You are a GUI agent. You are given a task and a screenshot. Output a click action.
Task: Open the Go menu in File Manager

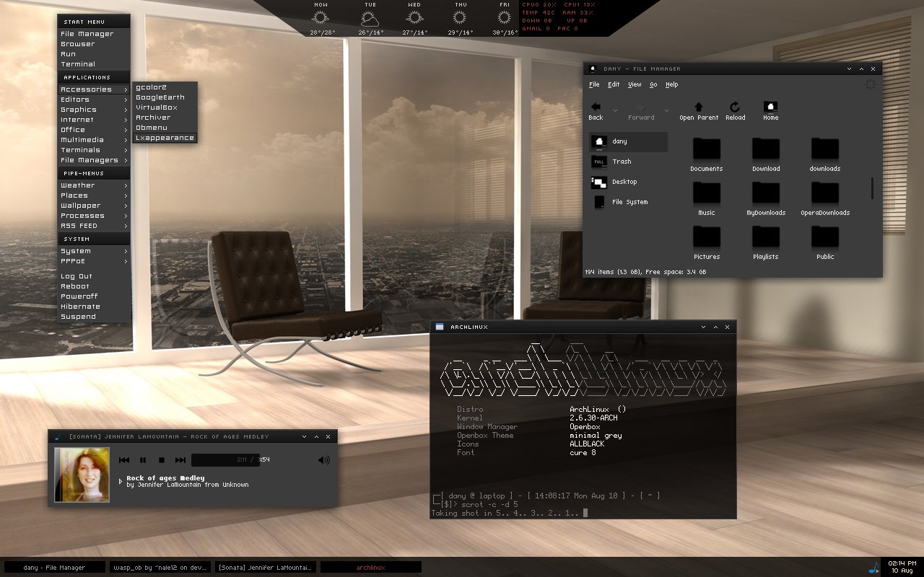[x=653, y=84]
